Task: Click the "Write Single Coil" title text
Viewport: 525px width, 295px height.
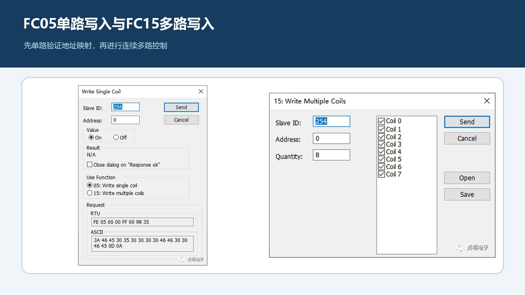Action: point(101,91)
